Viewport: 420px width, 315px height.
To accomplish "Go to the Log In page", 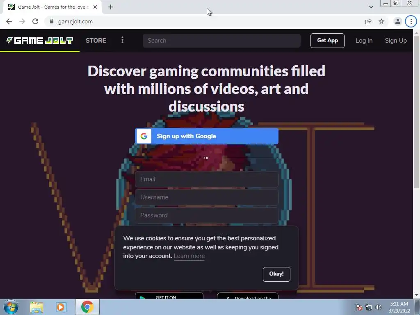I will (x=364, y=41).
